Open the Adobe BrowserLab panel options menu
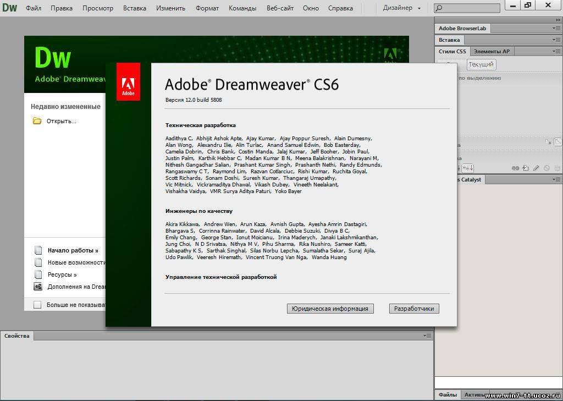 coord(556,29)
